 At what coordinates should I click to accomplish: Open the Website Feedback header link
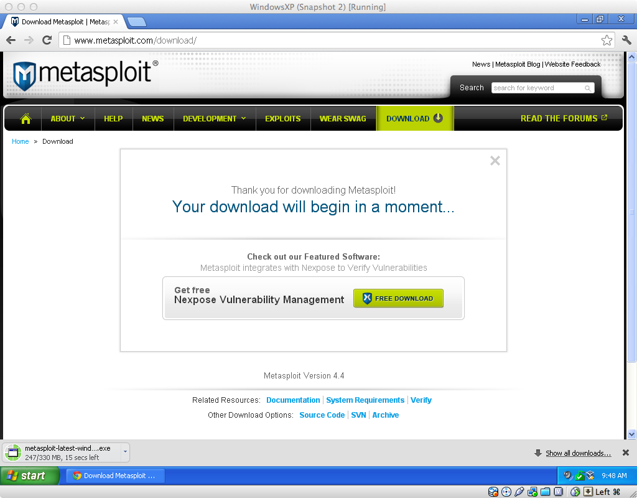pos(572,64)
